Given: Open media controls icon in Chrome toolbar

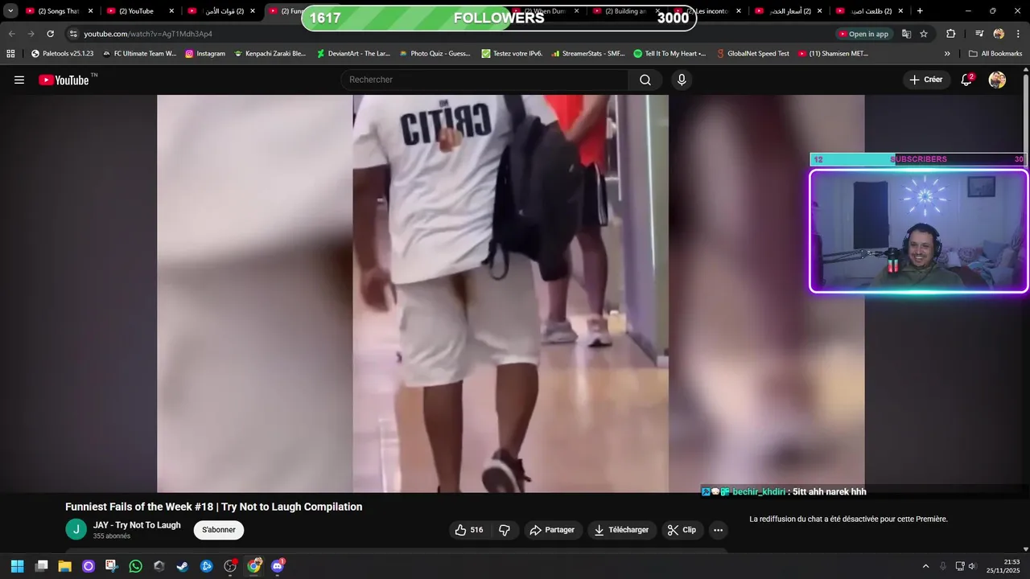Looking at the screenshot, I should point(979,34).
